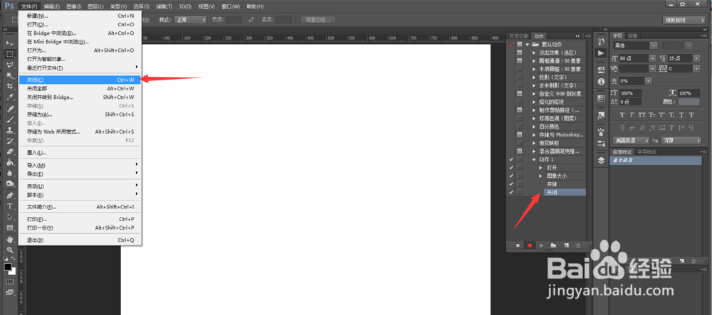Screen dimensions: 712x315
Task: Choose 关闭全部 from the File menu
Action: [80, 88]
